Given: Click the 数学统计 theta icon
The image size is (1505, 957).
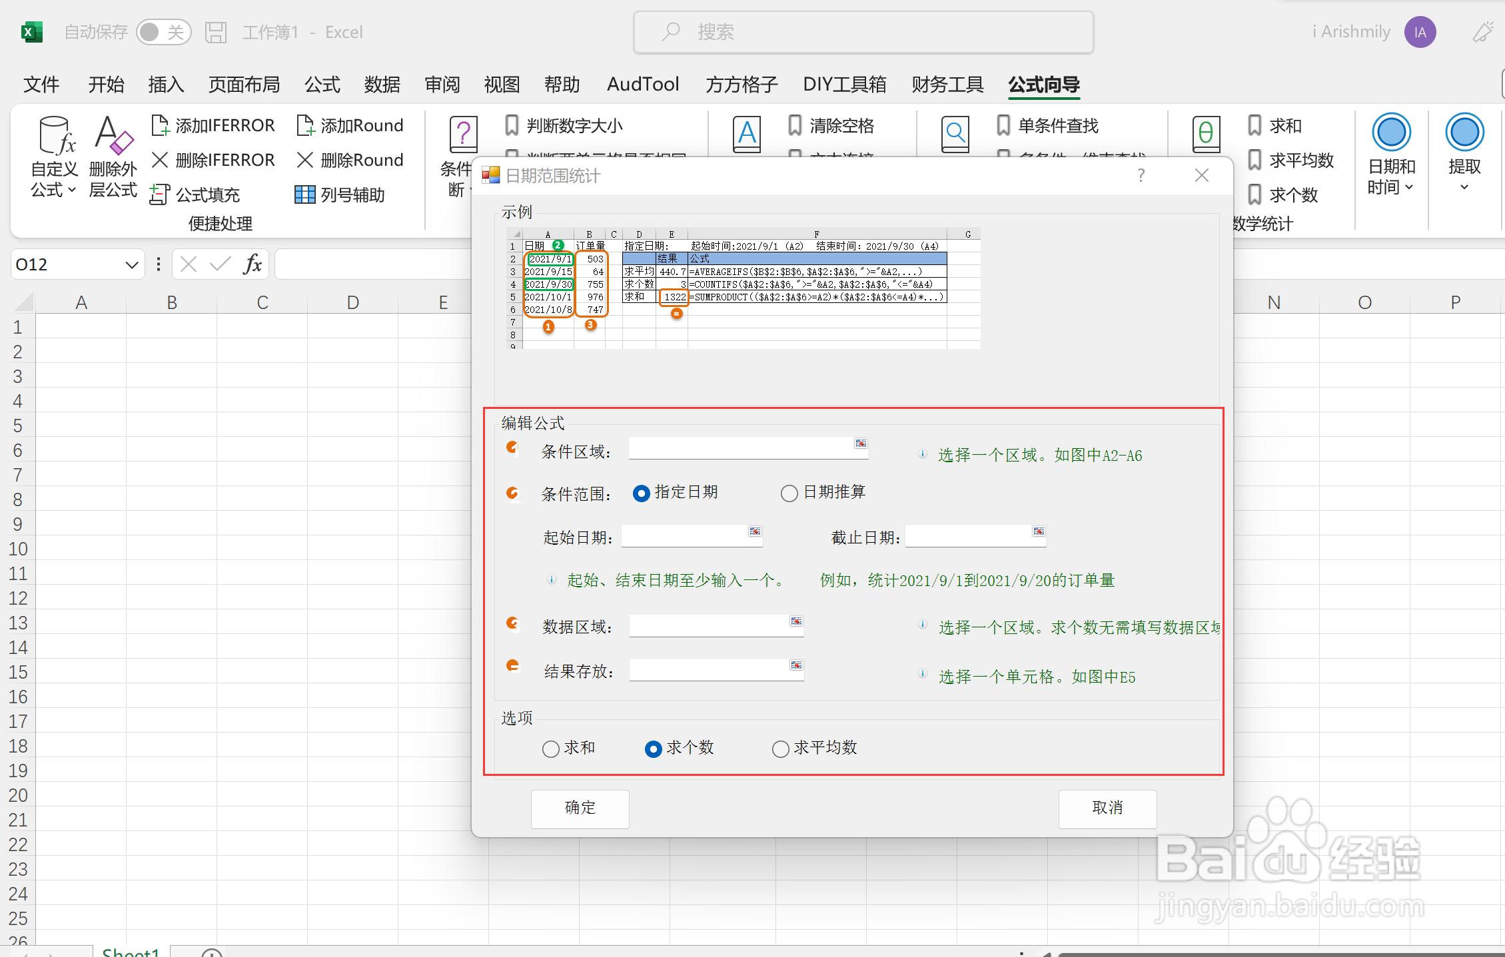Looking at the screenshot, I should pos(1205,134).
